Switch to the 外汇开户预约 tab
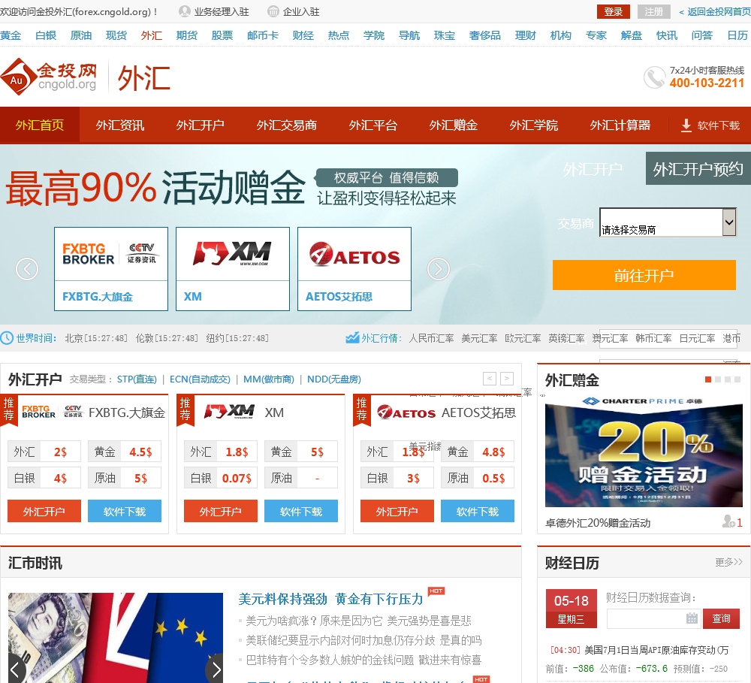The width and height of the screenshot is (751, 683). click(x=698, y=168)
